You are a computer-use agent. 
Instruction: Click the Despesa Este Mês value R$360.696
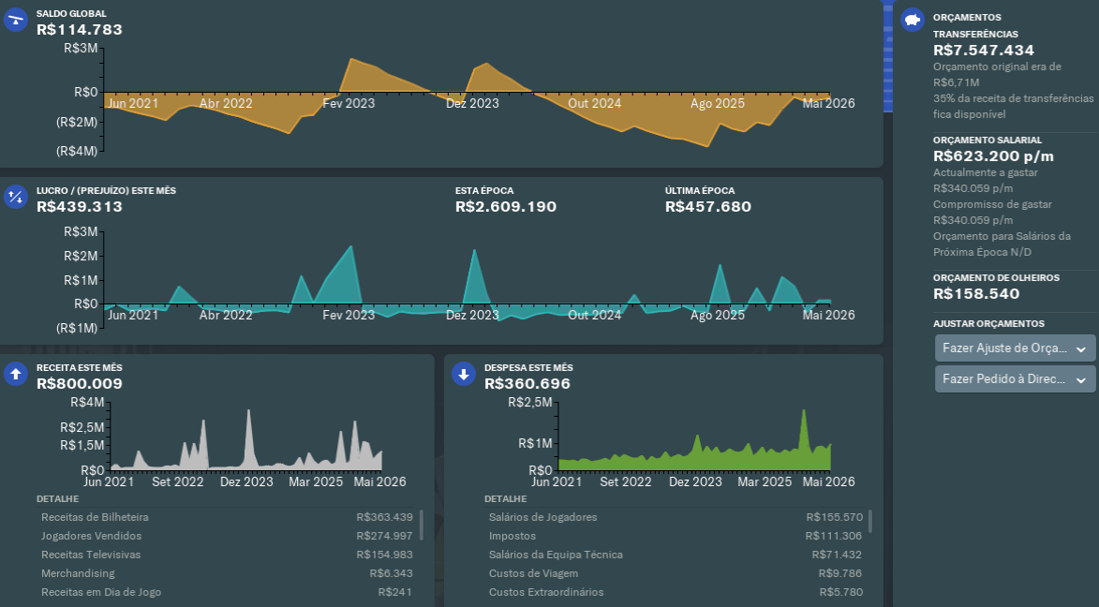[527, 384]
